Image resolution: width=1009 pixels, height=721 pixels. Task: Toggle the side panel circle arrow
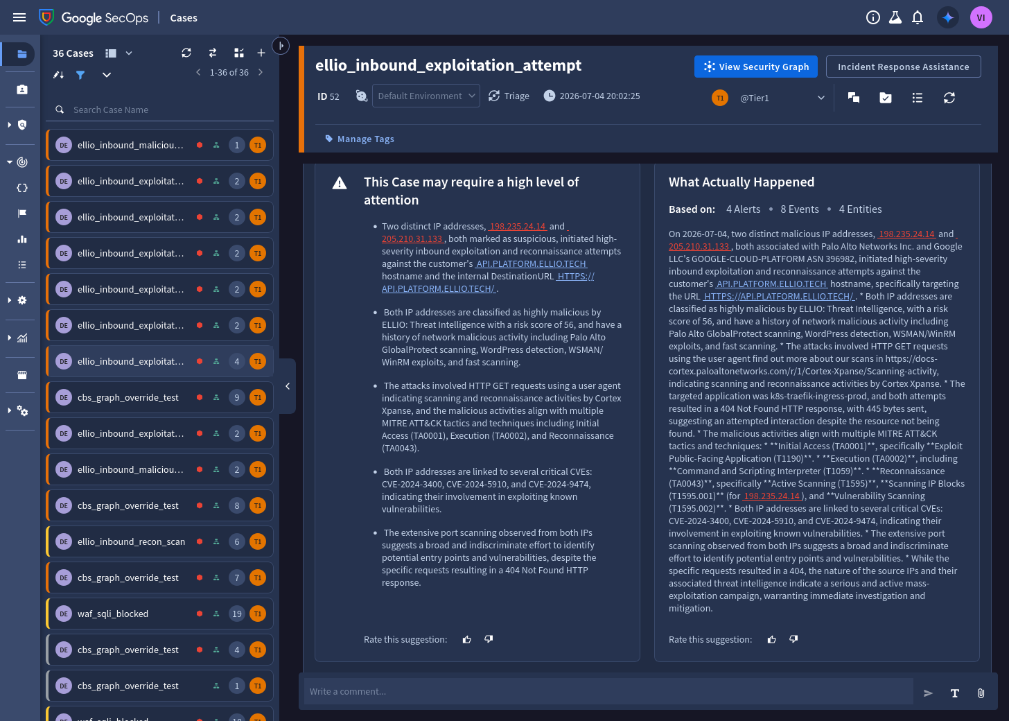tap(281, 46)
